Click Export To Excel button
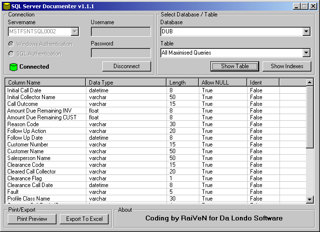This screenshot has width=320, height=232. click(84, 219)
